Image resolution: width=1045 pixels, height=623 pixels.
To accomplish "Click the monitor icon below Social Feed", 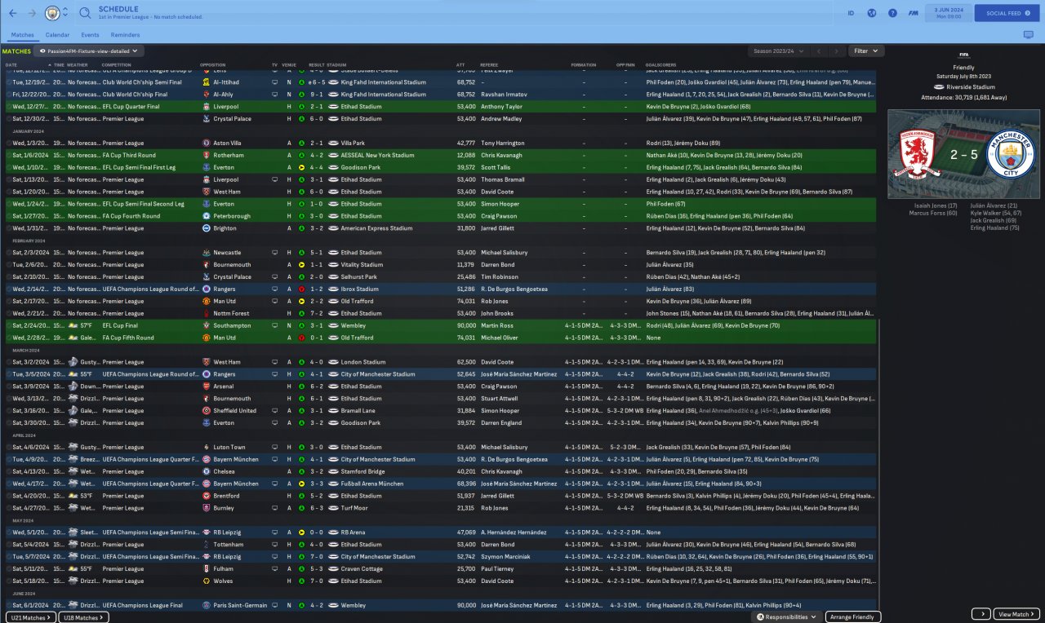I will click(x=1028, y=35).
